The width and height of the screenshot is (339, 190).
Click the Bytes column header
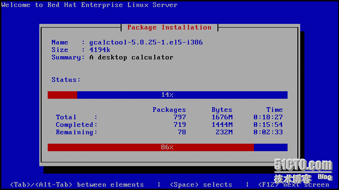222,110
